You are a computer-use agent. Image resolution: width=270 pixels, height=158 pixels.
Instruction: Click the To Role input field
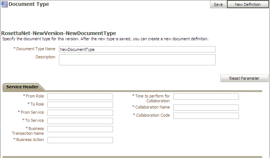click(x=80, y=104)
